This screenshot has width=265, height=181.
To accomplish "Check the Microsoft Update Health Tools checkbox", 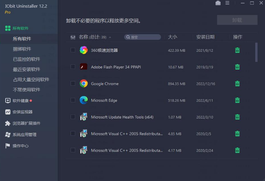I will [73, 117].
